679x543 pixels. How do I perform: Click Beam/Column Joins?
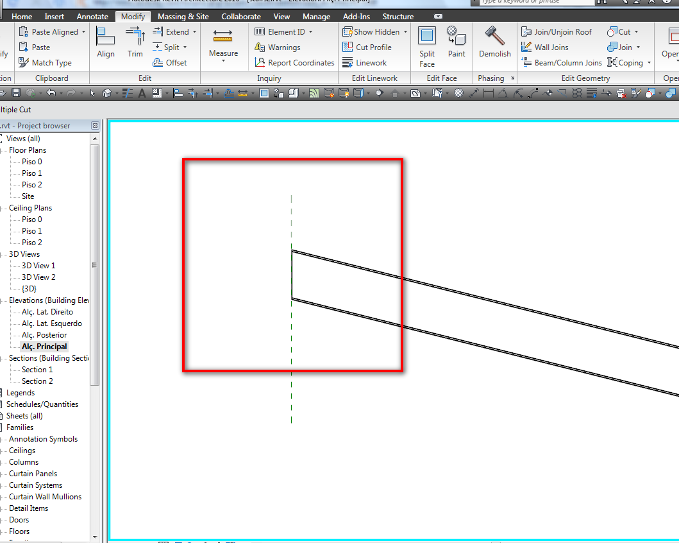point(561,63)
